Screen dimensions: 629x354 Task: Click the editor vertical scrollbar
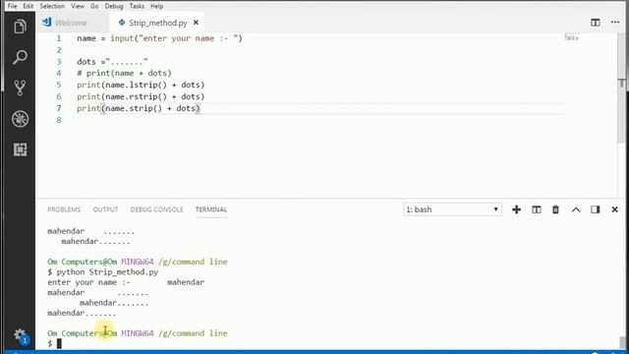(x=622, y=88)
